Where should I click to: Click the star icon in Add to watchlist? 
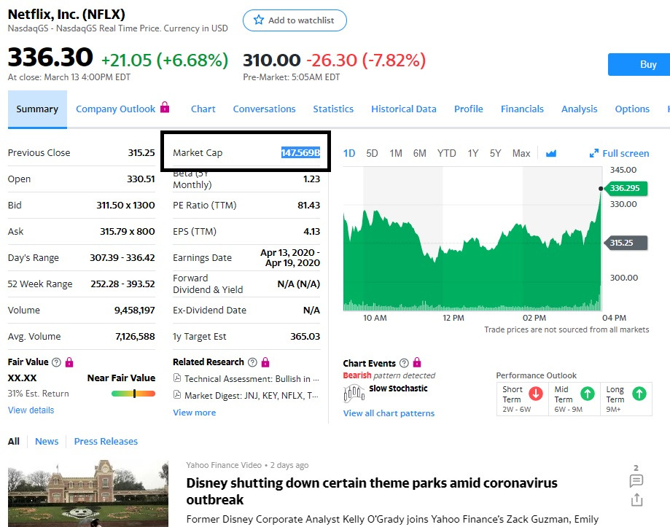point(259,20)
